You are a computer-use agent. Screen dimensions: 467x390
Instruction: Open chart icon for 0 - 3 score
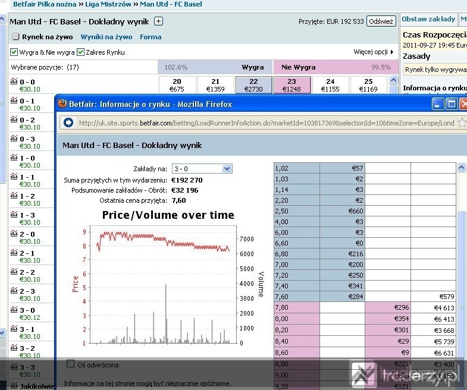point(14,139)
